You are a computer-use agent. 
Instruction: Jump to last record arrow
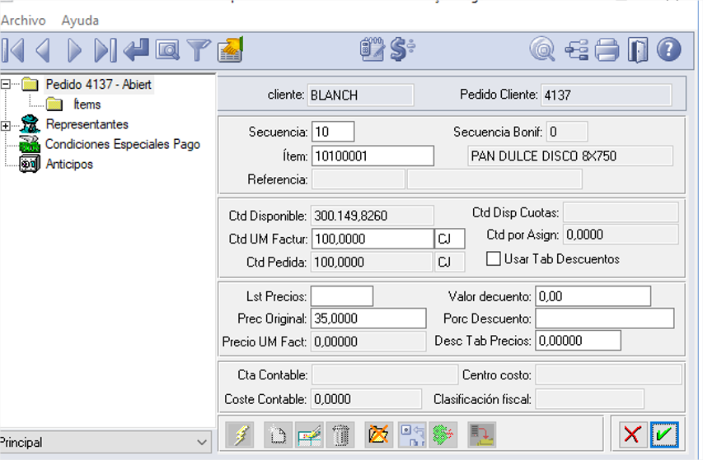tap(105, 49)
